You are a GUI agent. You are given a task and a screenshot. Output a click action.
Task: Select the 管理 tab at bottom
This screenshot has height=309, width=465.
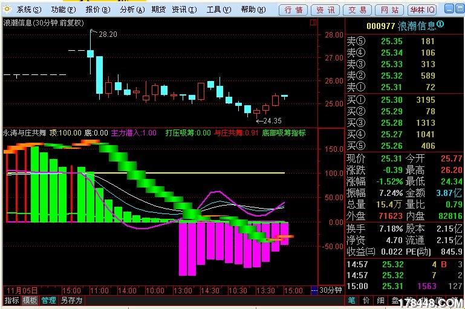(x=49, y=300)
